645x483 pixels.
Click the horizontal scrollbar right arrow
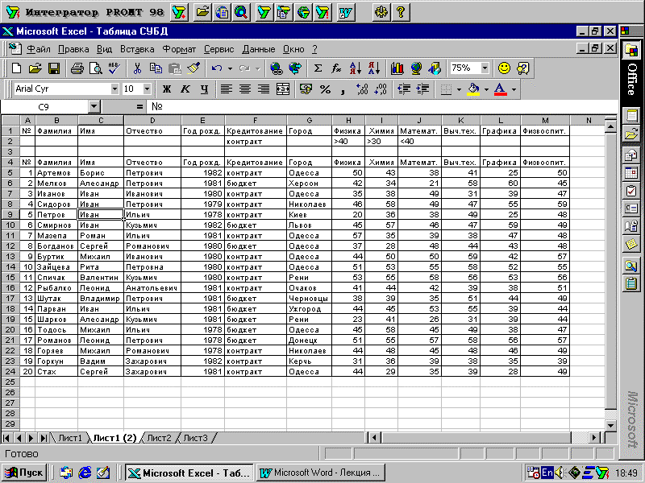click(x=594, y=438)
